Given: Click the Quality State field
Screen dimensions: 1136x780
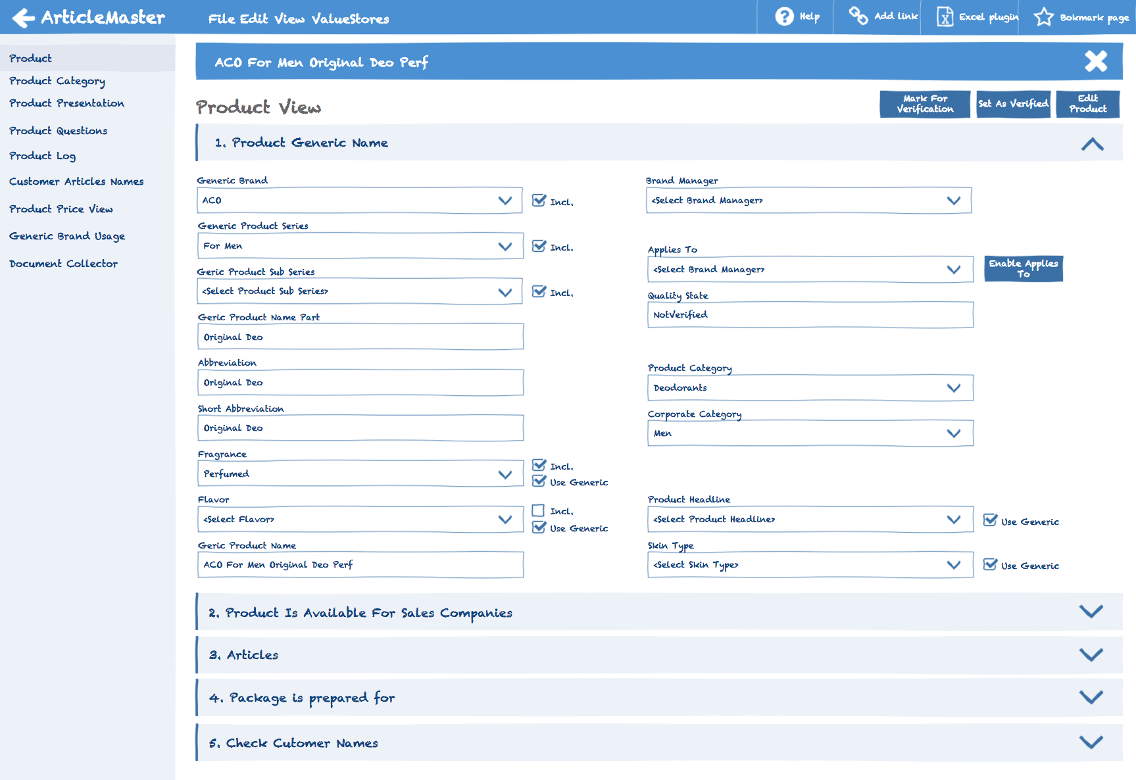Looking at the screenshot, I should click(x=810, y=315).
